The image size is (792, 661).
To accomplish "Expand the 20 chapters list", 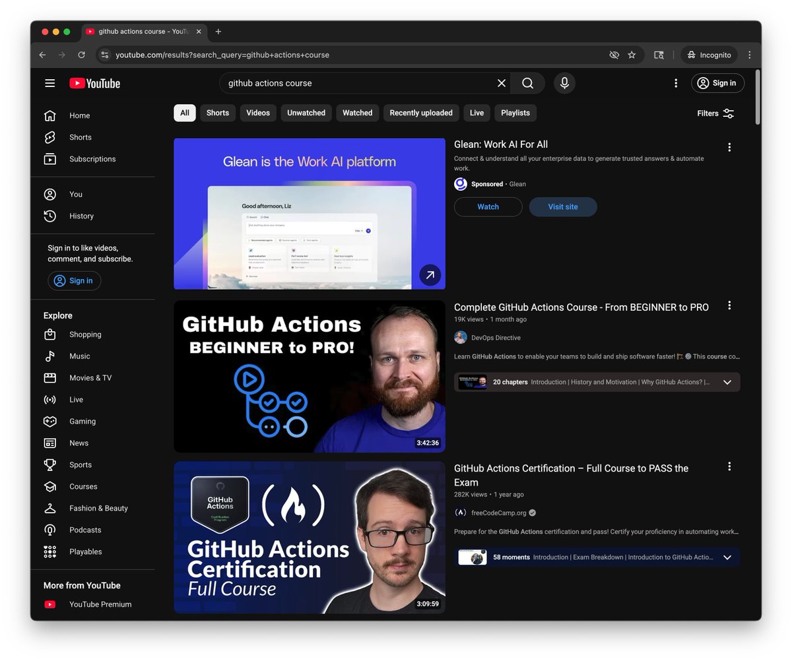I will 727,382.
